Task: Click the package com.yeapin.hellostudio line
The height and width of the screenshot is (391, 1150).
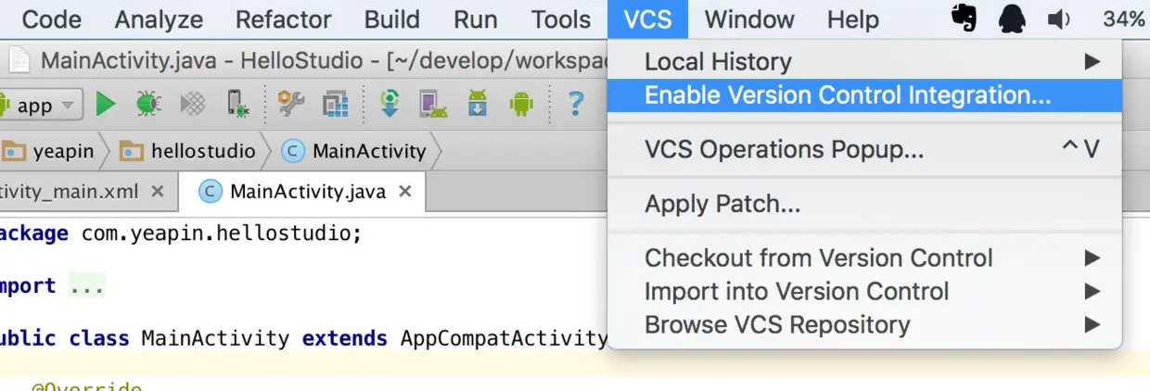Action: (181, 233)
